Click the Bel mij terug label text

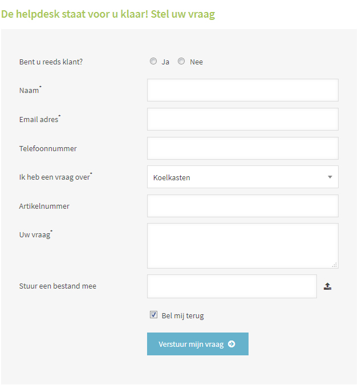click(182, 315)
